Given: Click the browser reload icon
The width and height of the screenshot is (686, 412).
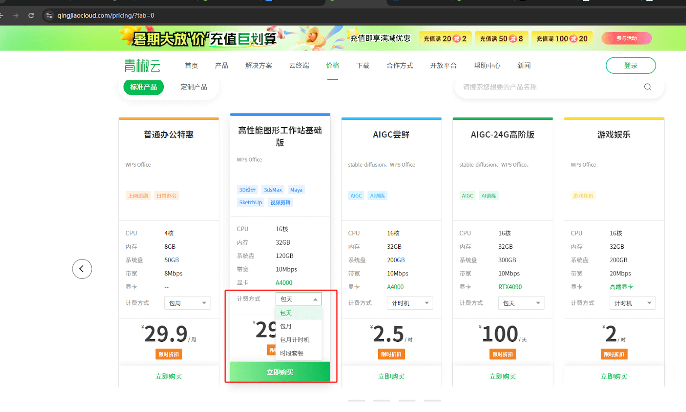Looking at the screenshot, I should (31, 15).
